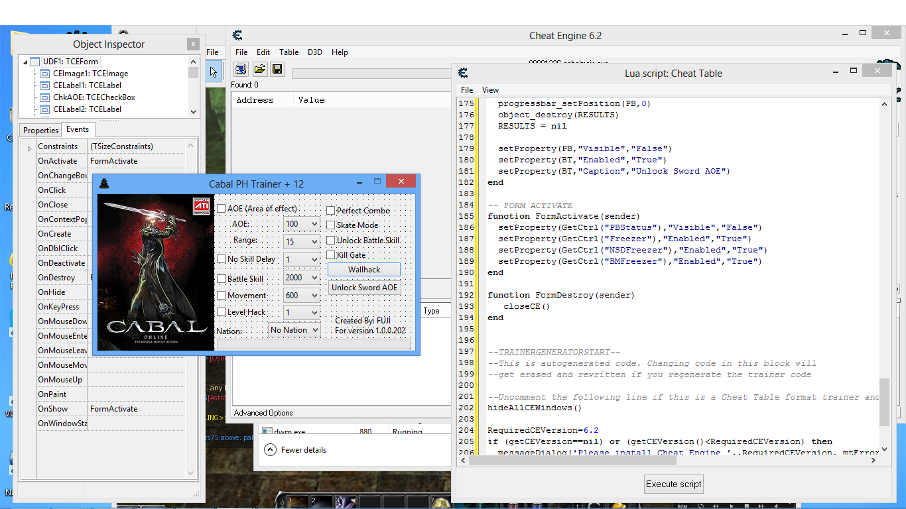The height and width of the screenshot is (509, 906).
Task: Open the Table menu in Cheat Engine
Action: coord(289,52)
